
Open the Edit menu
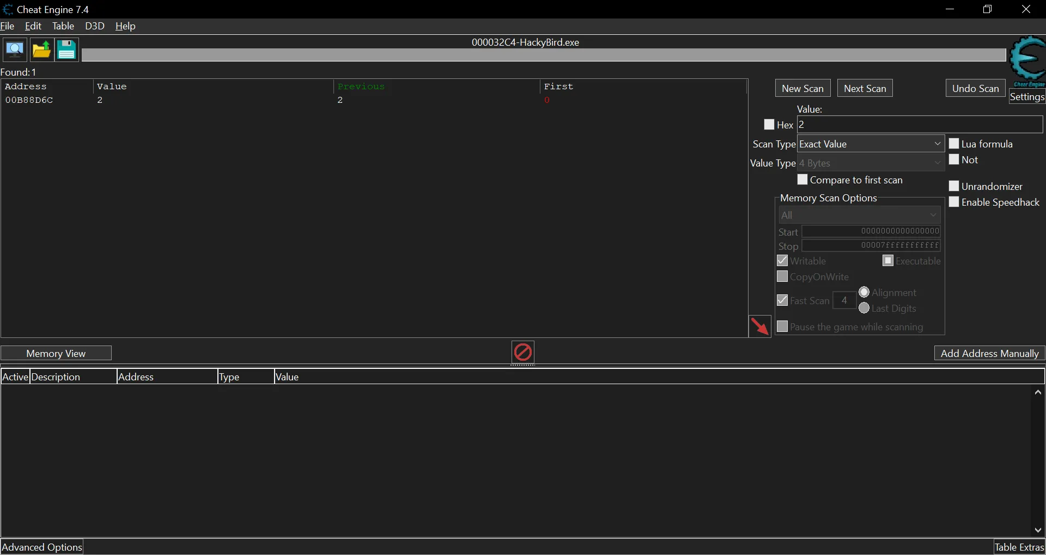(x=33, y=26)
